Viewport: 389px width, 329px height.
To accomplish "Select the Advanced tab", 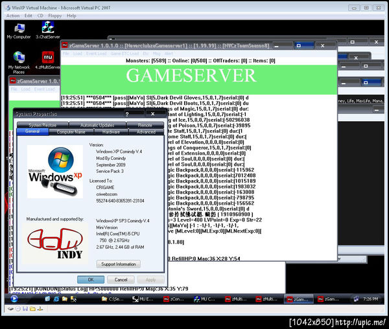I will tap(146, 132).
